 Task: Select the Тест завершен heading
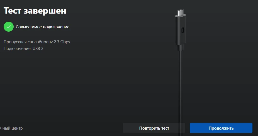click(x=35, y=11)
